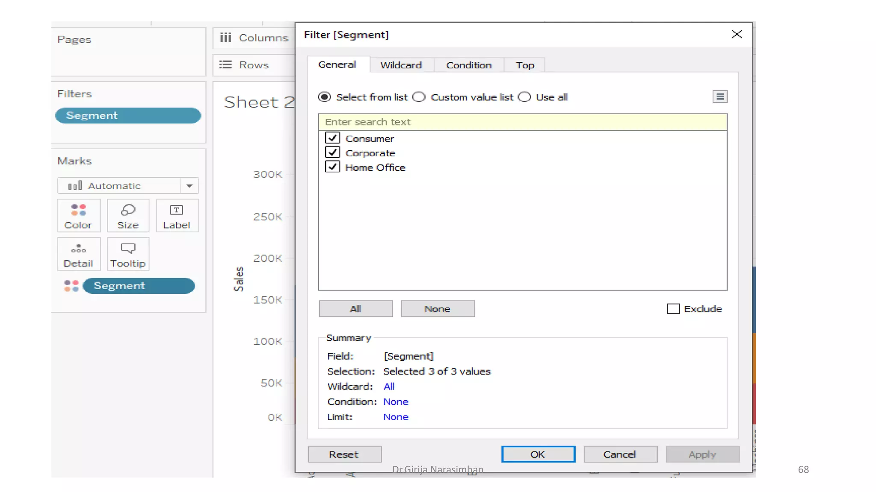Select the Custom value list radio button

419,97
